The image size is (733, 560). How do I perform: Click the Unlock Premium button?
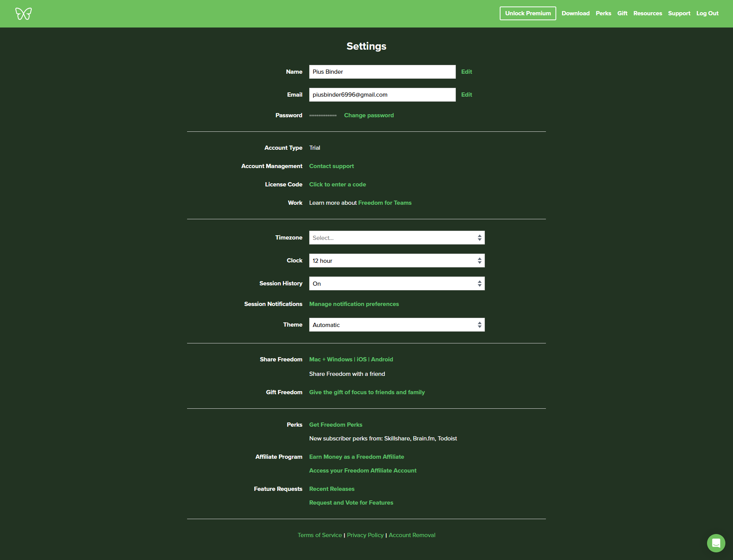click(528, 13)
